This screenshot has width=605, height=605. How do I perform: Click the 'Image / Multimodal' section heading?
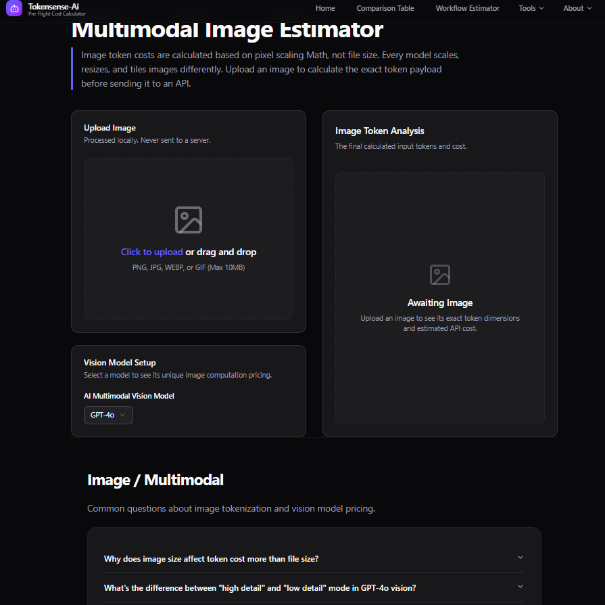pyautogui.click(x=155, y=480)
